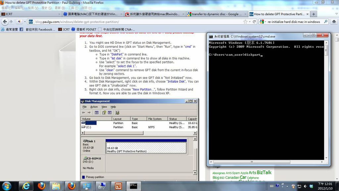Open the 最常瀏覽 bookmarks folder
This screenshot has width=339, height=191.
(9, 29)
